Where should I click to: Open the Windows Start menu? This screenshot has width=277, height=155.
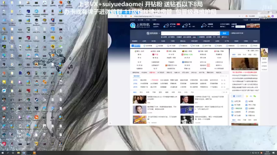(x=2, y=153)
